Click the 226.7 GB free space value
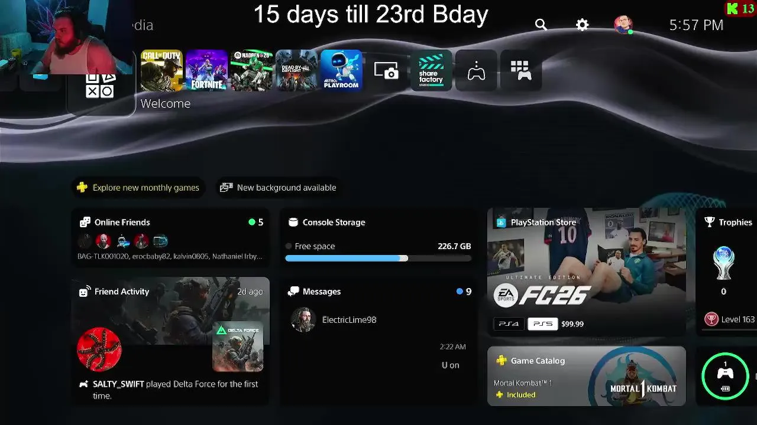This screenshot has width=757, height=425. pos(454,246)
